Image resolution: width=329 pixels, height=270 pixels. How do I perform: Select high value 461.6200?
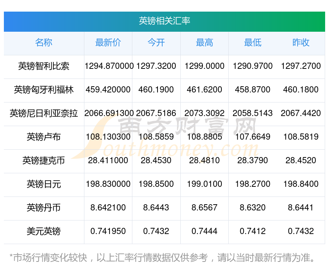pos(204,90)
